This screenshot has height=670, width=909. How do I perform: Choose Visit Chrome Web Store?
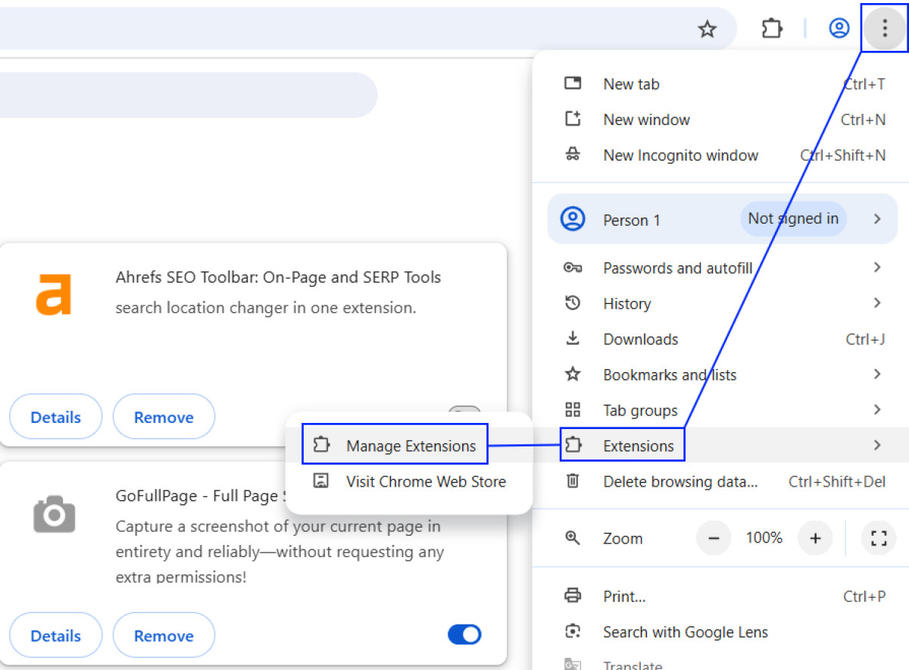(x=409, y=481)
